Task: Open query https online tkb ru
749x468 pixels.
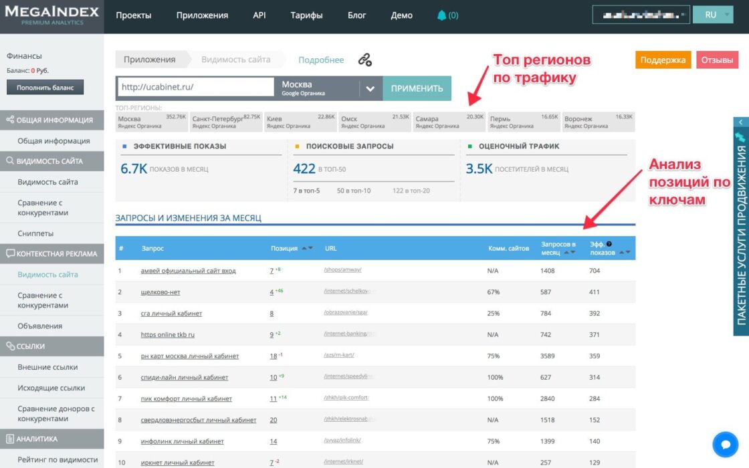Action: (167, 335)
